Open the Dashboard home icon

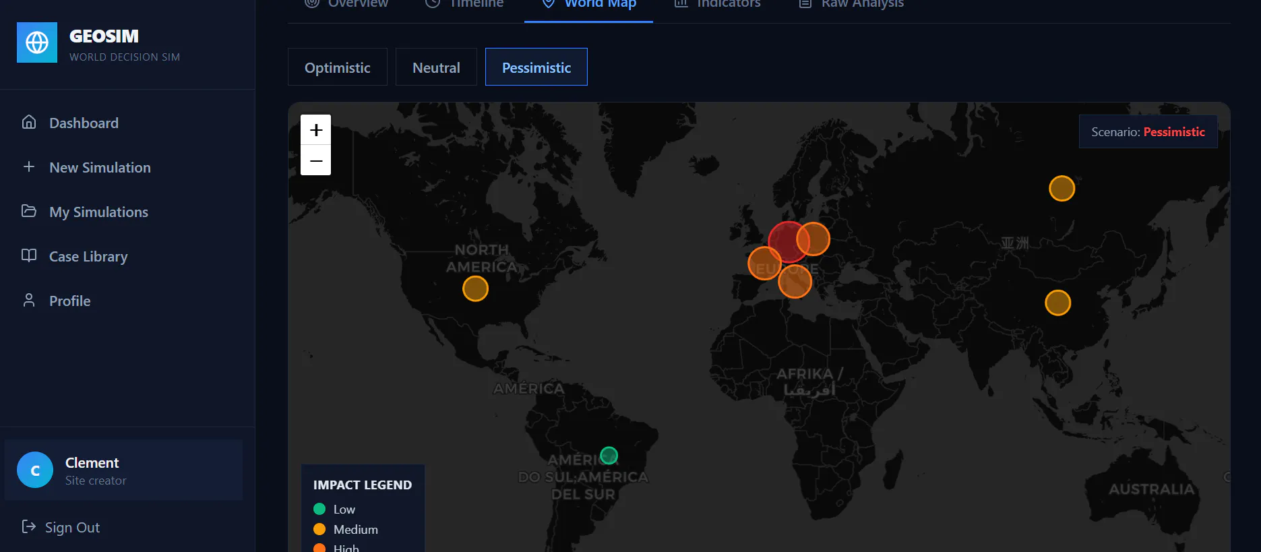pyautogui.click(x=29, y=122)
